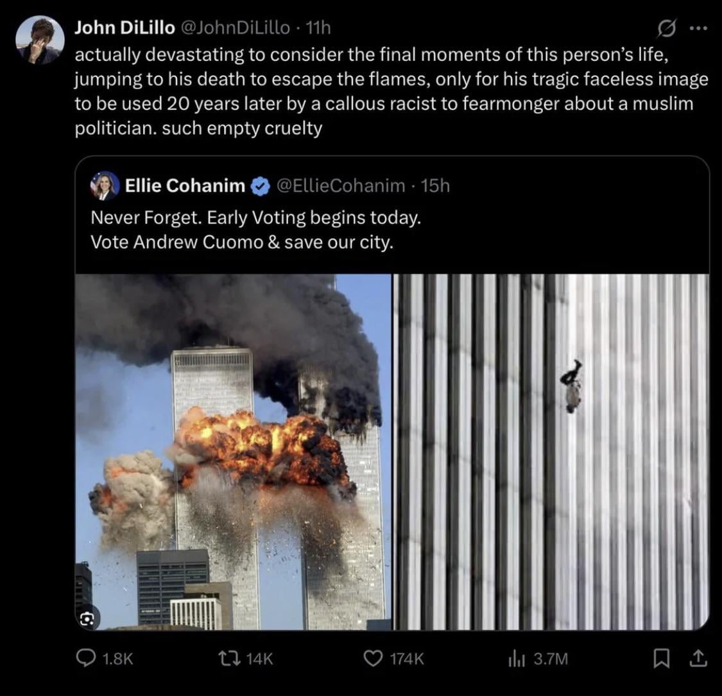Like the post with the heart icon
Screen dimensions: 722x696
point(372,658)
